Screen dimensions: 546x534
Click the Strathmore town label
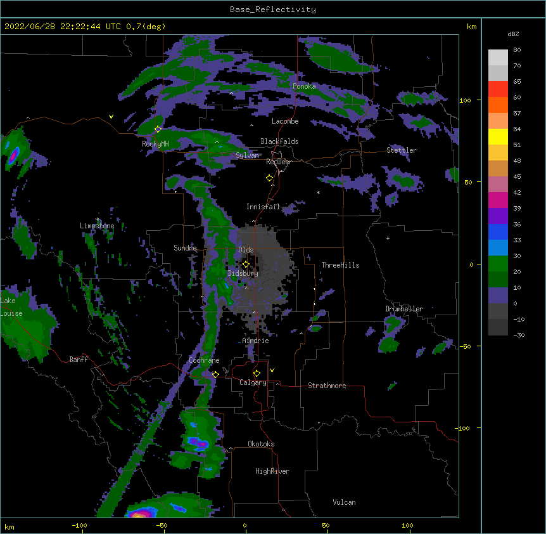[327, 386]
